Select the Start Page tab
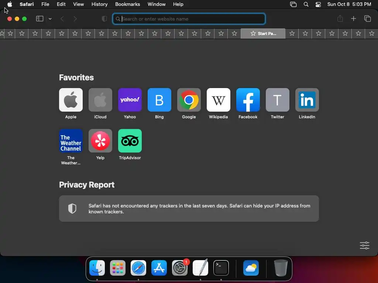The height and width of the screenshot is (283, 378). pyautogui.click(x=263, y=34)
